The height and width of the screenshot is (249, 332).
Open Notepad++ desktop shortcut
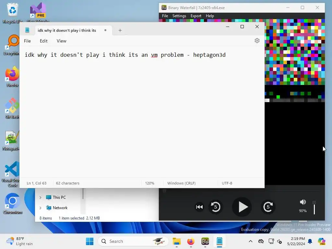coord(11,141)
